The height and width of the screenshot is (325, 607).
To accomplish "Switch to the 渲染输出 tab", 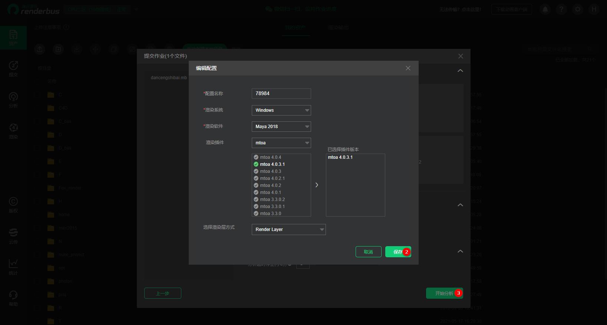I will click(x=338, y=28).
